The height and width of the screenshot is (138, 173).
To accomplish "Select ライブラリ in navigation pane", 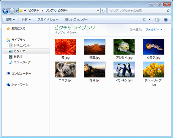I will pyautogui.click(x=18, y=40).
